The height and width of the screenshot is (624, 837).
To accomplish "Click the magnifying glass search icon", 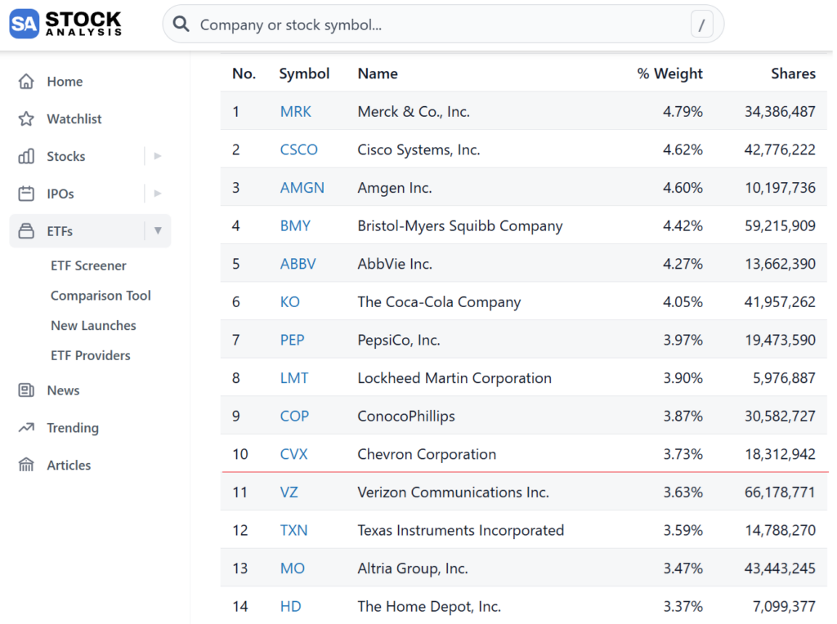I will [x=182, y=25].
